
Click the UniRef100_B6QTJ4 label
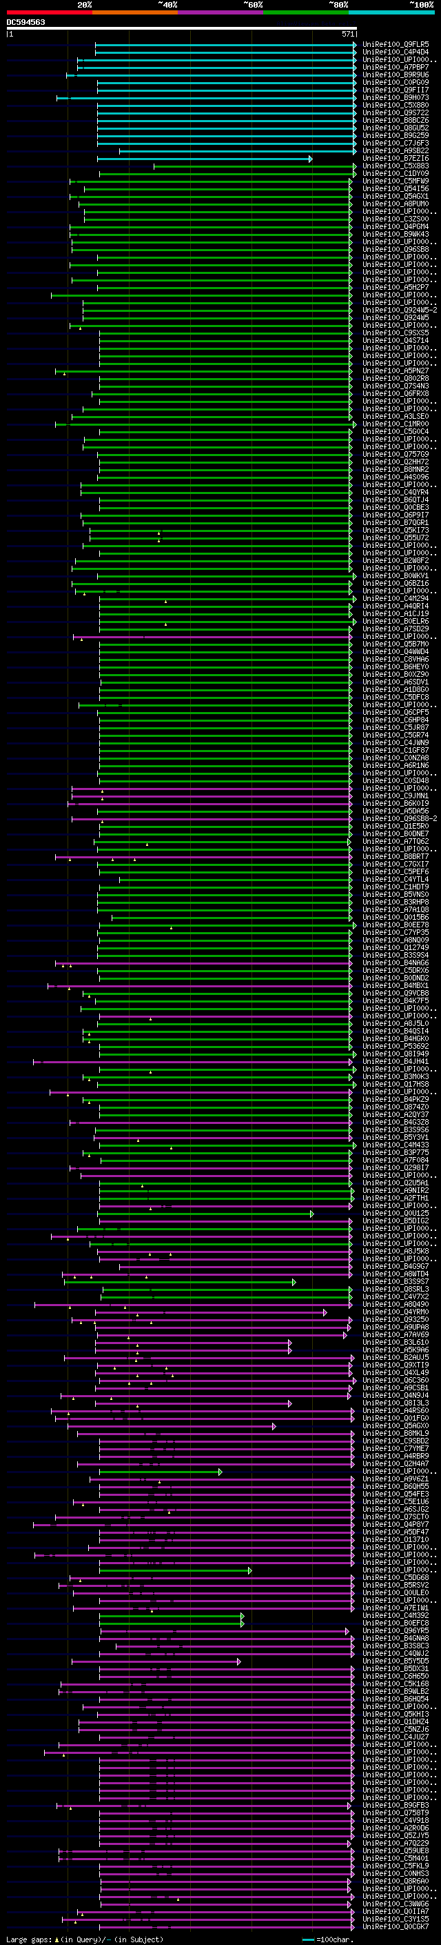click(x=396, y=500)
